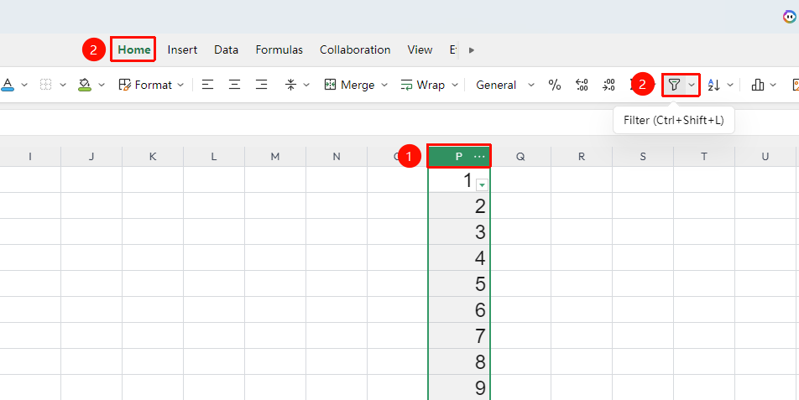799x400 pixels.
Task: Click the cell containing 3 in column P
Action: coord(459,231)
